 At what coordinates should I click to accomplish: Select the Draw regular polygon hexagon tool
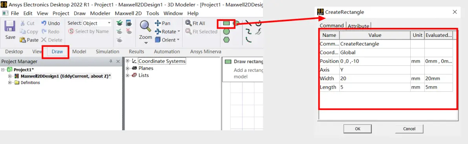pyautogui.click(x=227, y=40)
